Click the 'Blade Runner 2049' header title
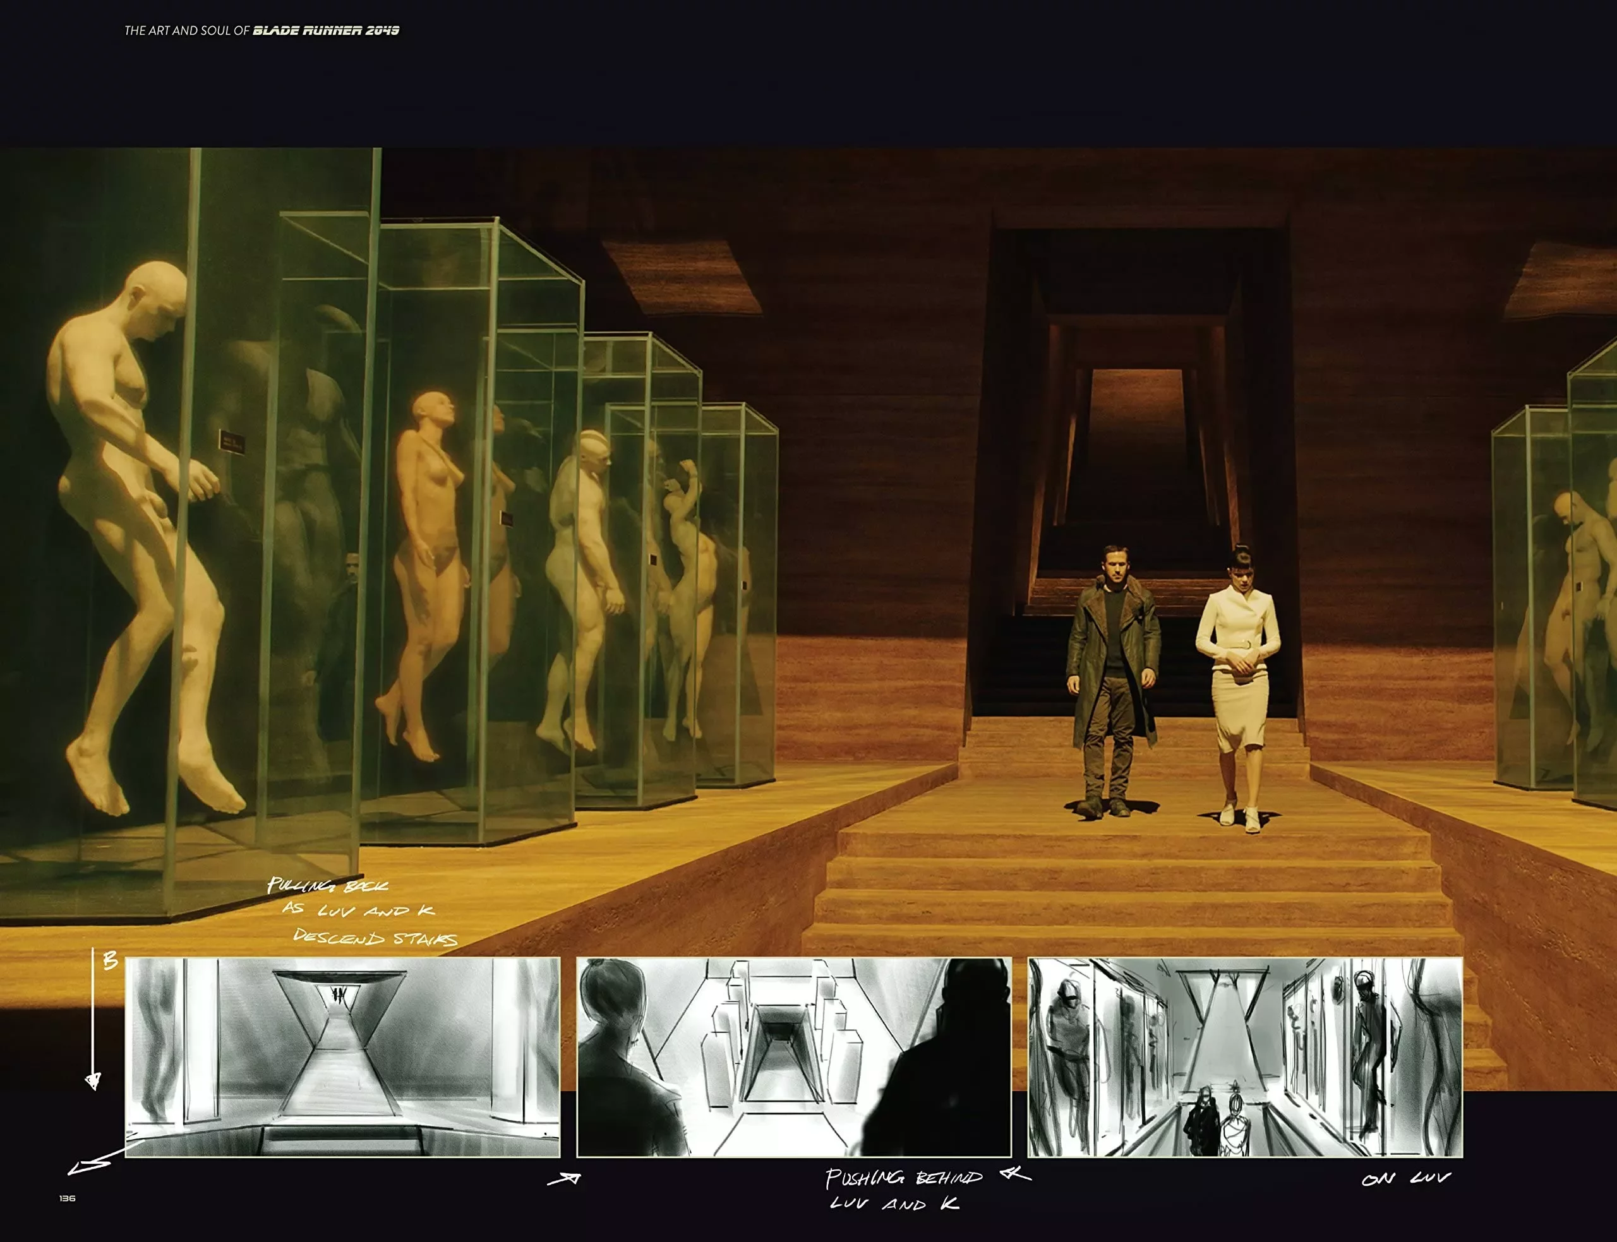Screen dimensions: 1617x1242 click(326, 30)
